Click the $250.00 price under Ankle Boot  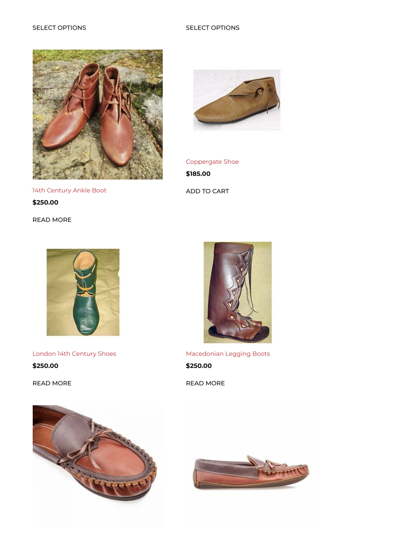[x=45, y=203]
